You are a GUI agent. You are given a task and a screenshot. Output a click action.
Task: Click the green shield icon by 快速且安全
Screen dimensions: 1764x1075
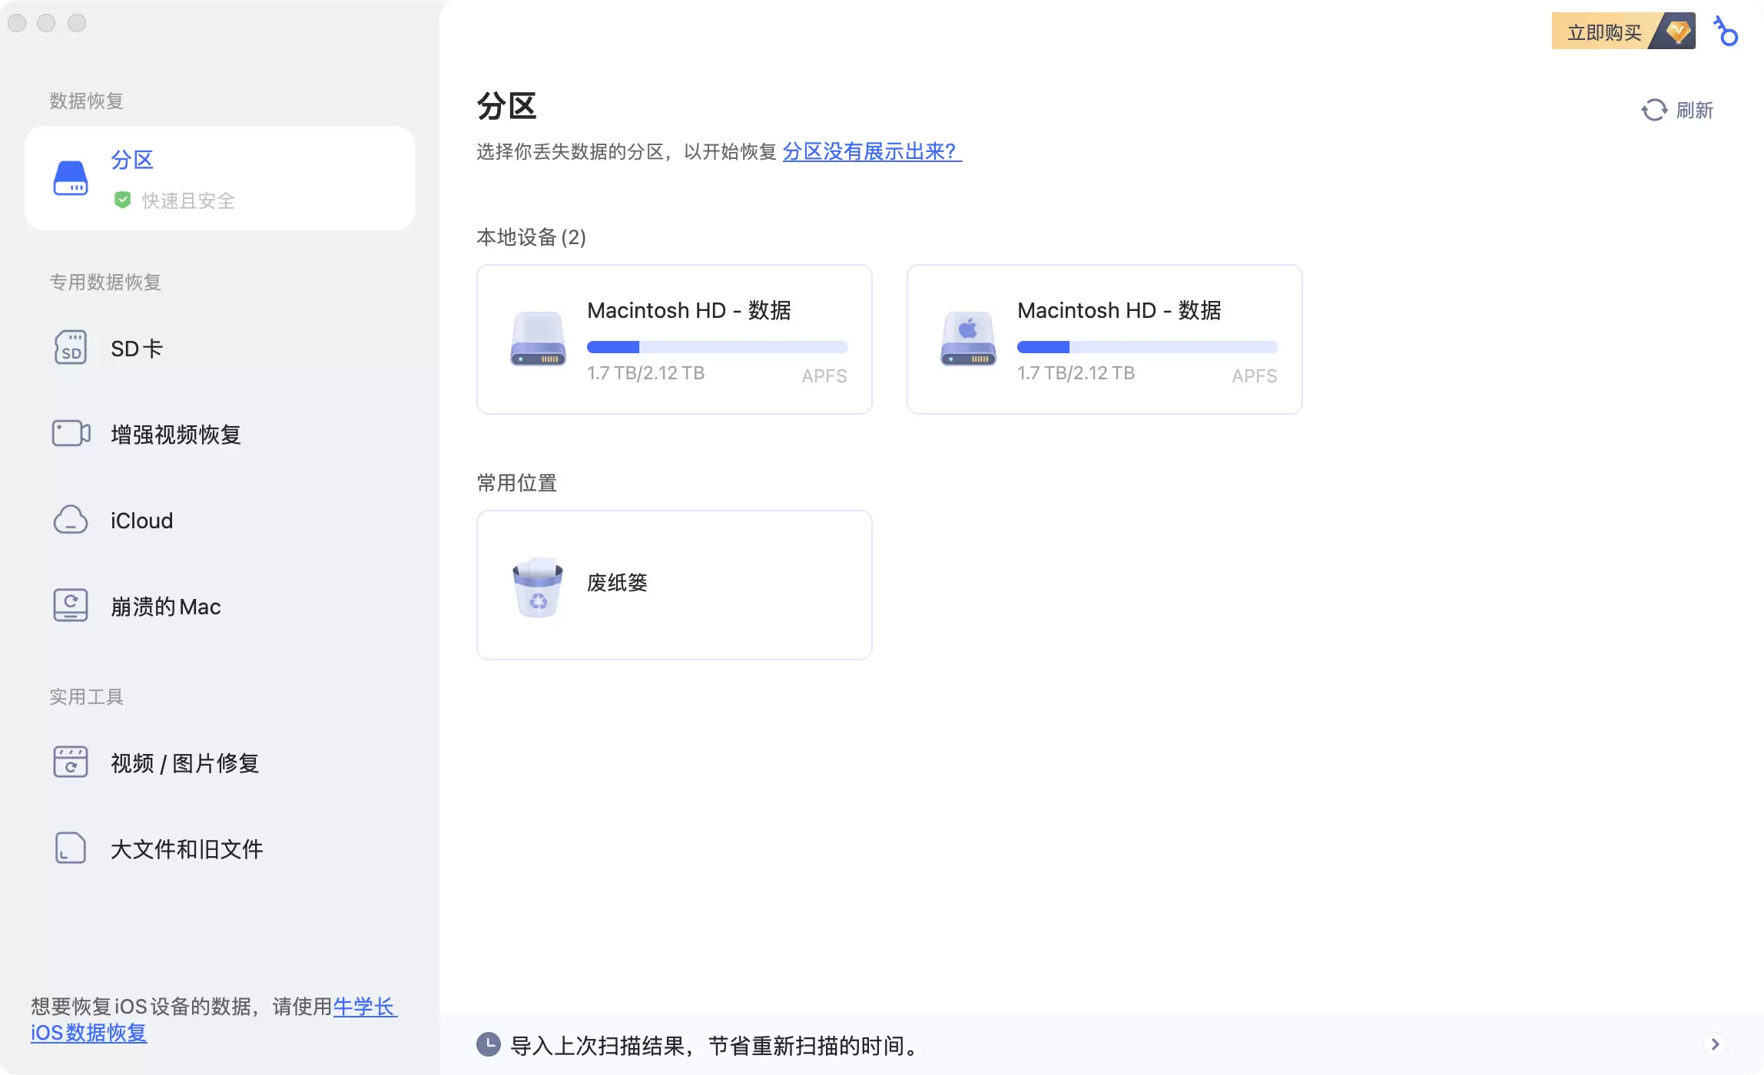pyautogui.click(x=122, y=200)
